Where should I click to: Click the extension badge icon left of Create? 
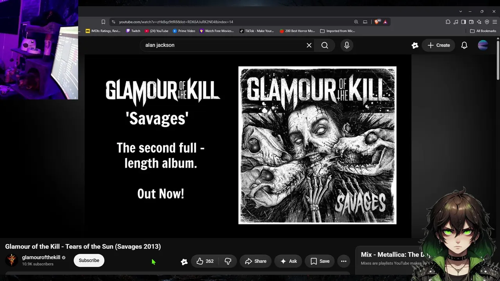[x=415, y=45]
